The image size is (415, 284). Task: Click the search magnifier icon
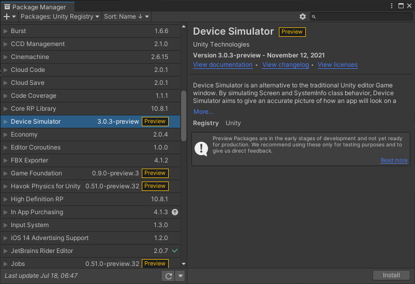pos(314,17)
